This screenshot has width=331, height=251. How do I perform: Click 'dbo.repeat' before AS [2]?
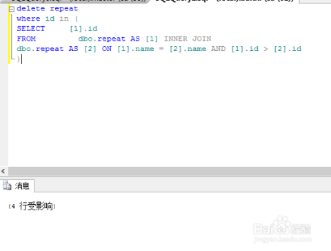coord(40,49)
